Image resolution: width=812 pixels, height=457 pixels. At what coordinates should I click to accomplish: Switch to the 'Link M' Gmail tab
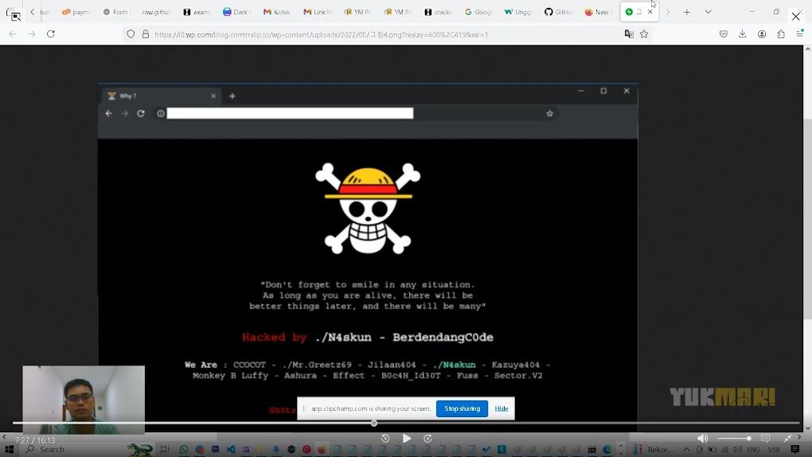tap(318, 12)
